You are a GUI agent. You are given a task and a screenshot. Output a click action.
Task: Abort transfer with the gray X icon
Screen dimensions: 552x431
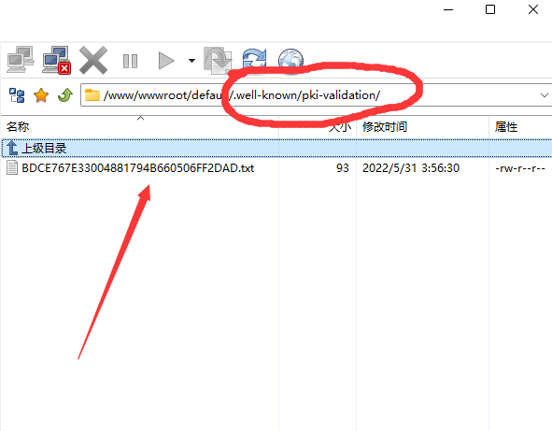[x=93, y=60]
